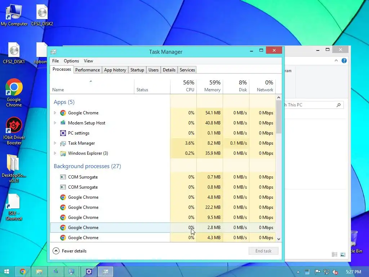Click the Background processes (27) group header
The height and width of the screenshot is (277, 369).
click(x=87, y=166)
